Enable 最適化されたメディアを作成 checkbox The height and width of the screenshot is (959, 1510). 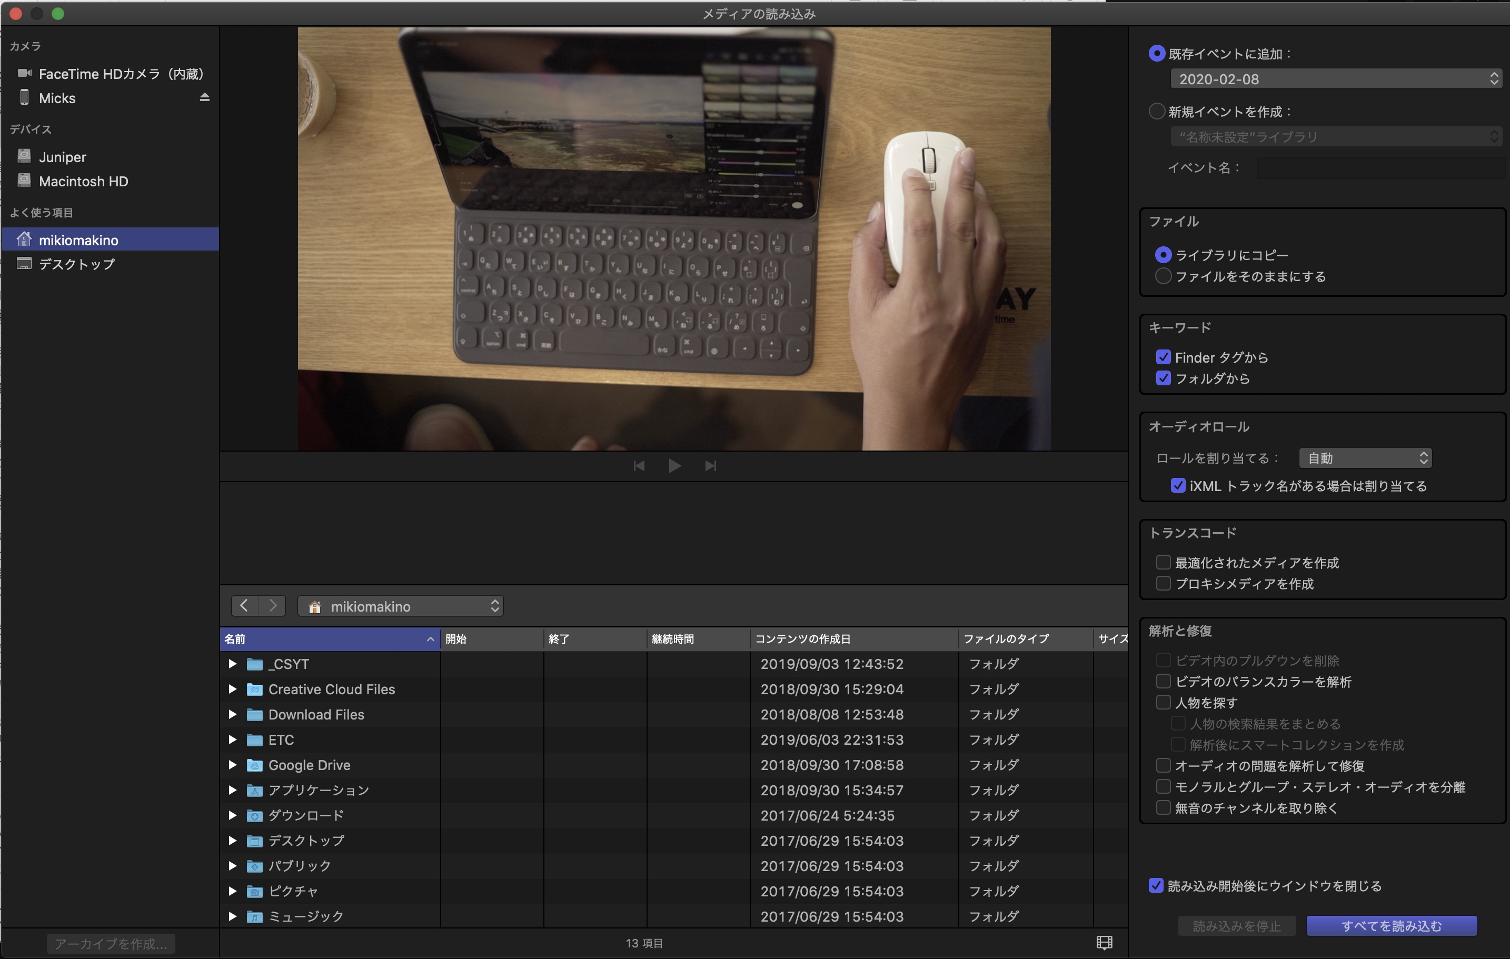[x=1163, y=562]
